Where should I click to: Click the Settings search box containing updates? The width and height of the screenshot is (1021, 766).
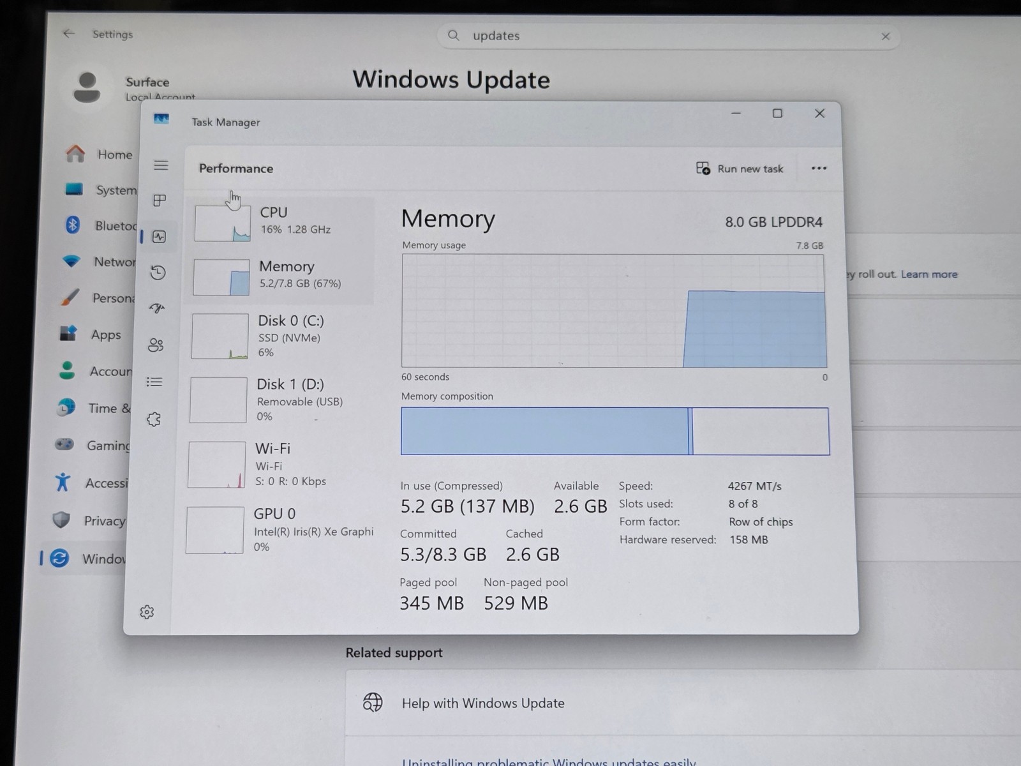point(668,36)
